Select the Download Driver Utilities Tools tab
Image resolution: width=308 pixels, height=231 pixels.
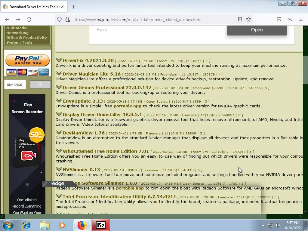[34, 7]
